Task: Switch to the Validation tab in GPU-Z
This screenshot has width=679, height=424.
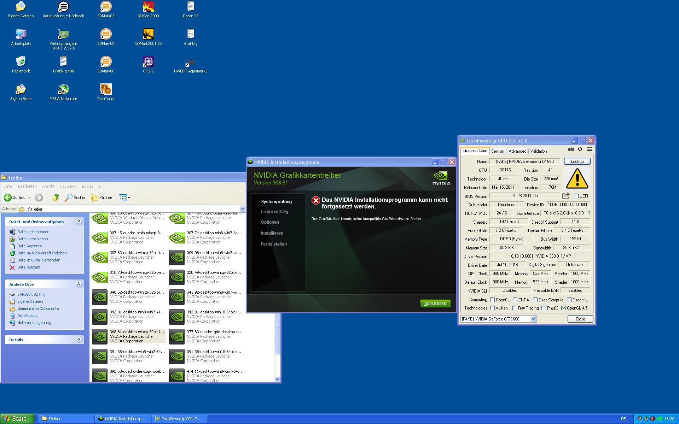Action: [538, 151]
